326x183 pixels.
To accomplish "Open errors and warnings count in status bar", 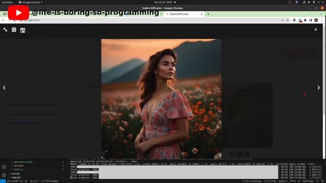I will tap(34, 181).
